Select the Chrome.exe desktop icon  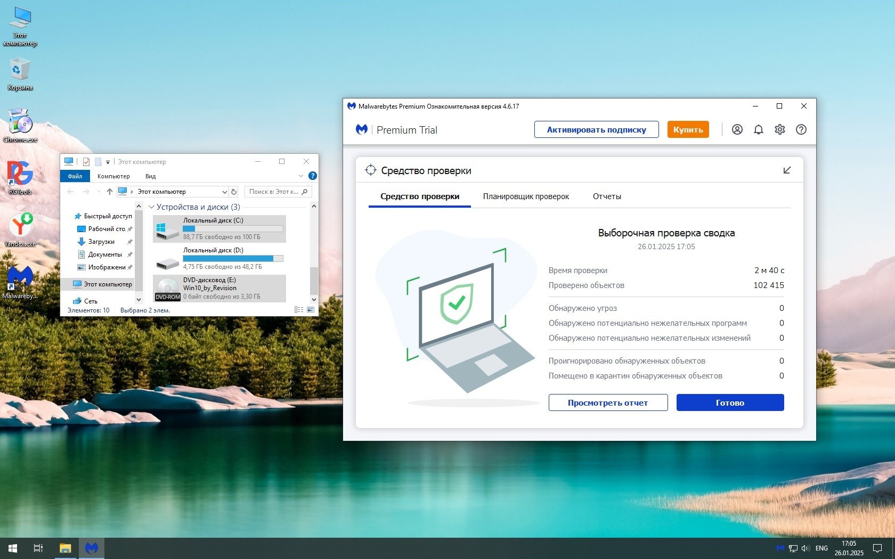click(20, 126)
